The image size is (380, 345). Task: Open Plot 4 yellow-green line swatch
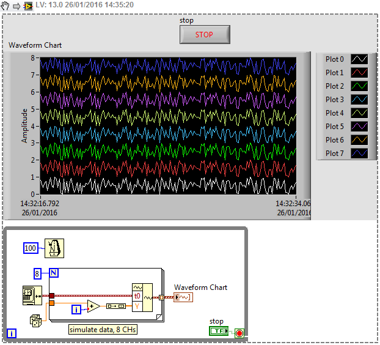click(x=359, y=113)
